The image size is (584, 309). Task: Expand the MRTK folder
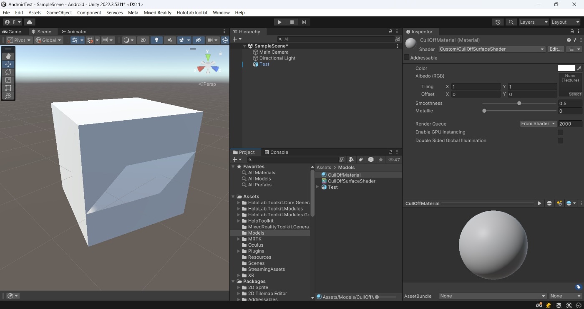pyautogui.click(x=239, y=239)
